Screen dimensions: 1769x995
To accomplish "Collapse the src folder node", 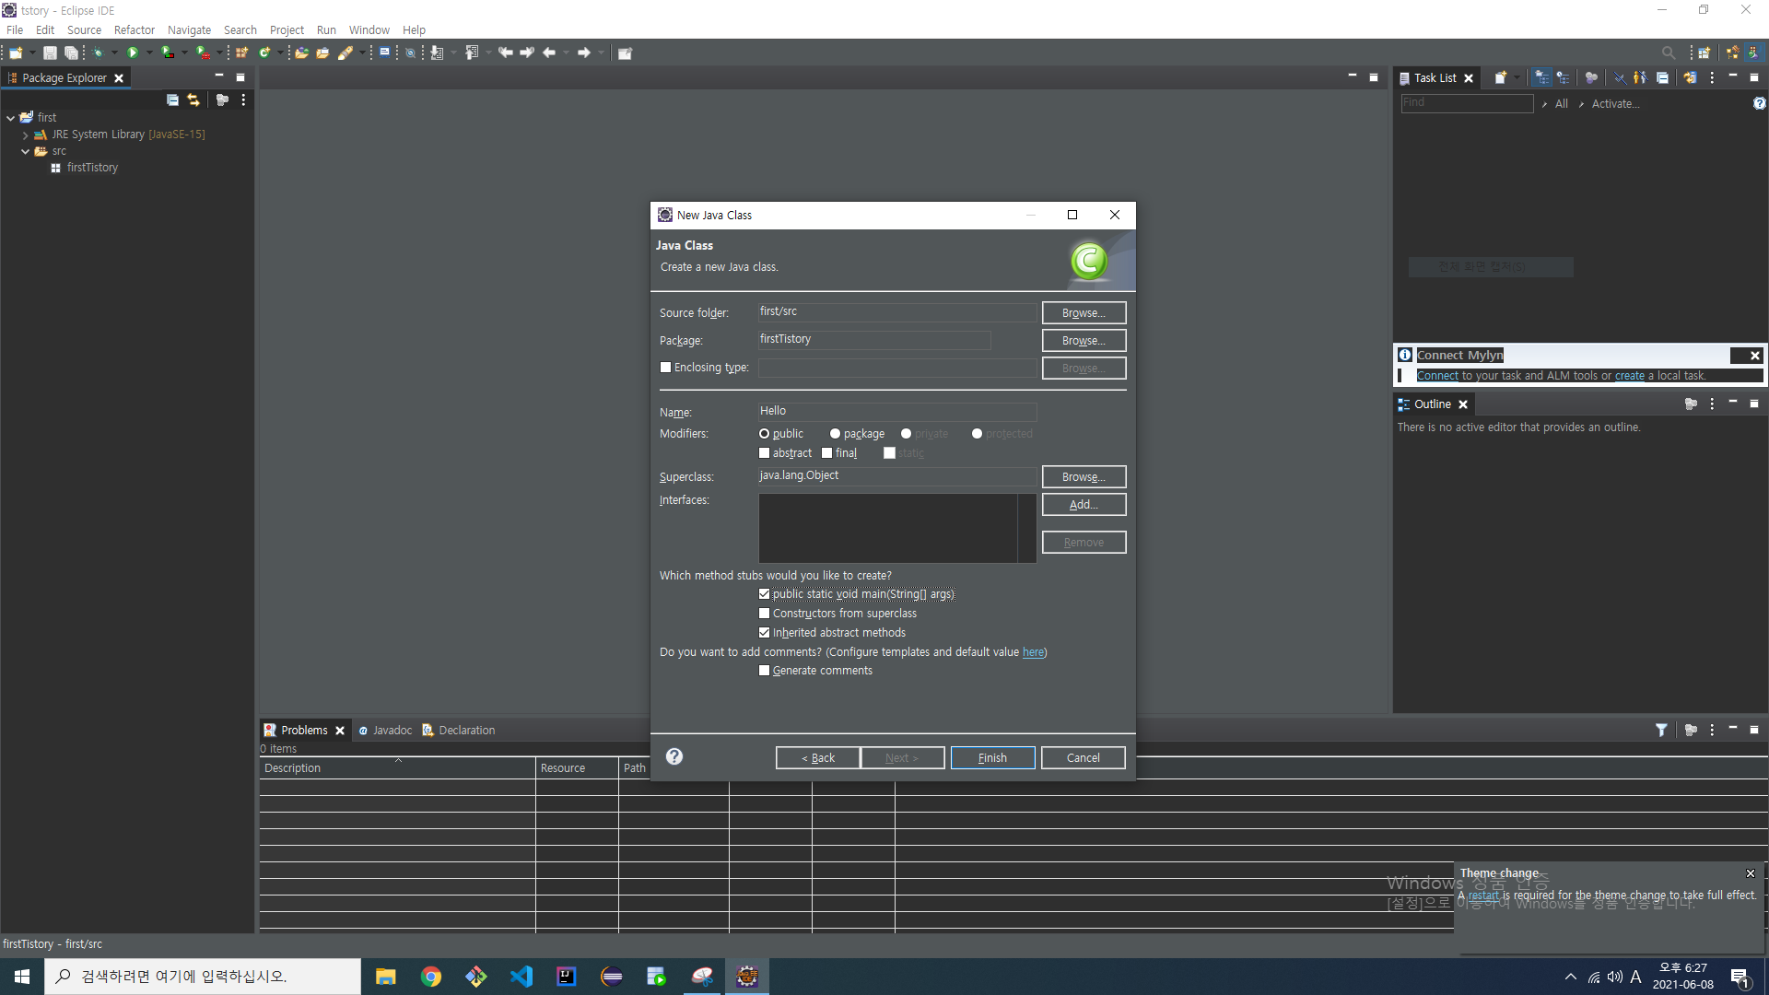I will point(26,151).
